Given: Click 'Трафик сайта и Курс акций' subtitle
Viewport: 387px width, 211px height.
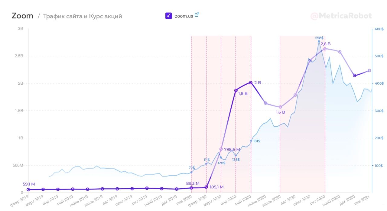Looking at the screenshot, I should coord(83,16).
